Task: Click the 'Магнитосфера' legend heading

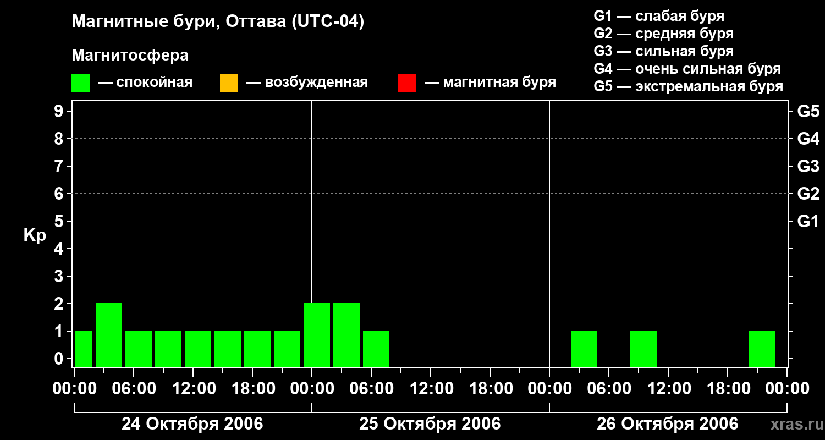Action: click(x=130, y=56)
